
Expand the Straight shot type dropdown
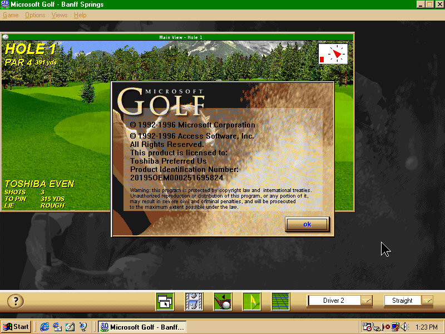427,301
